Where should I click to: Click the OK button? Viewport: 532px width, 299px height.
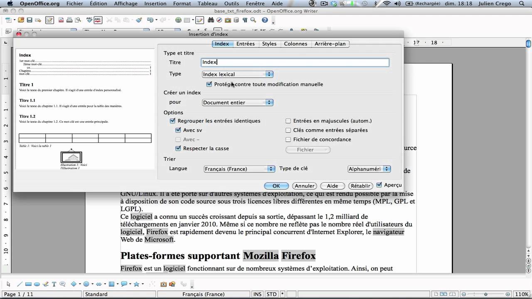pos(276,186)
